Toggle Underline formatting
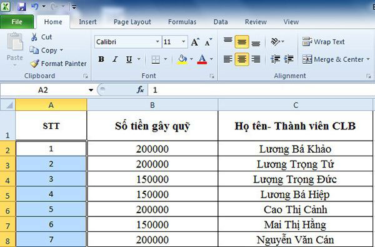This screenshot has width=375, height=247. pos(129,59)
